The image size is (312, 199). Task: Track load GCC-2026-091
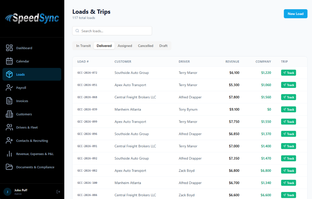[x=289, y=146]
